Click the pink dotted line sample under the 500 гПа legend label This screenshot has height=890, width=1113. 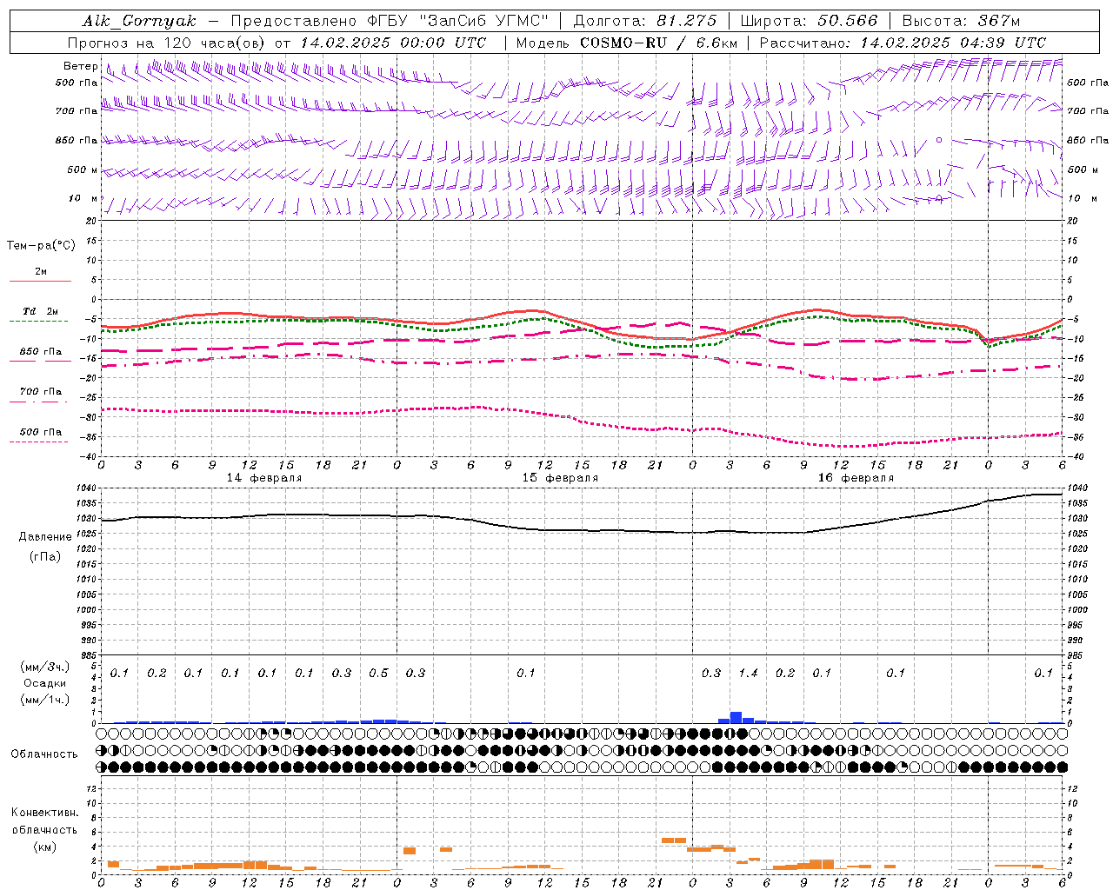coord(39,442)
